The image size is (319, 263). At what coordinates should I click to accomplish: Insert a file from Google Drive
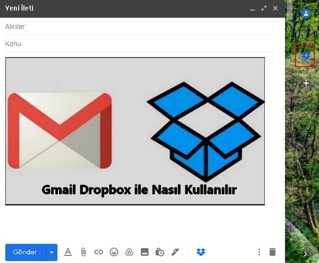point(129,252)
